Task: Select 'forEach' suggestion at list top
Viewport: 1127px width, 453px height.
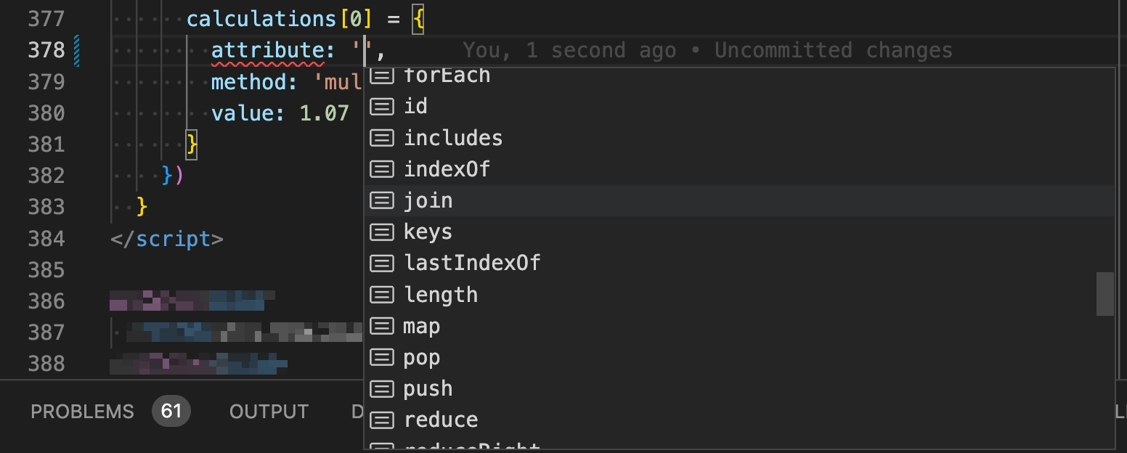Action: pyautogui.click(x=739, y=75)
